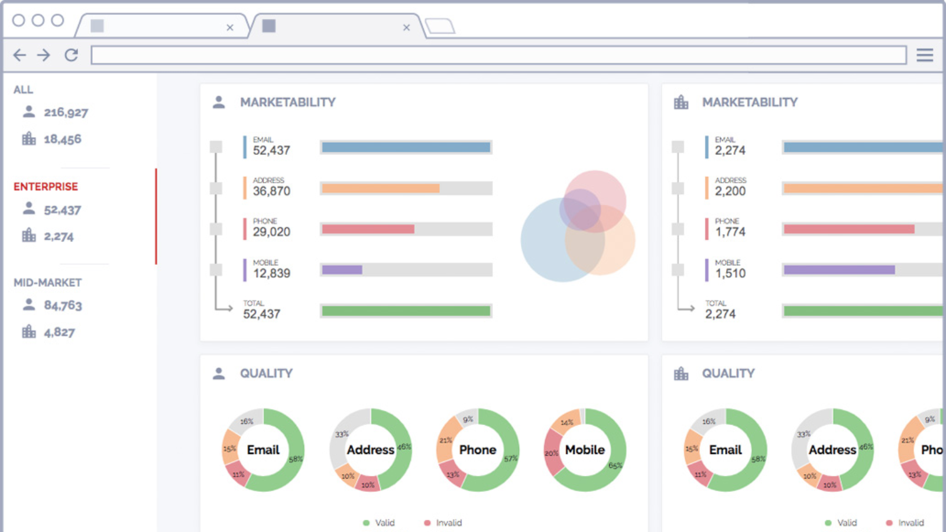Click the building icon next to 4,827
The image size is (946, 532).
(28, 332)
